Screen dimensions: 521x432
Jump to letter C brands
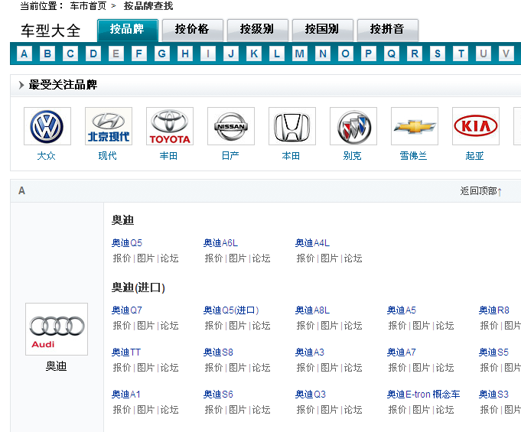(x=70, y=54)
